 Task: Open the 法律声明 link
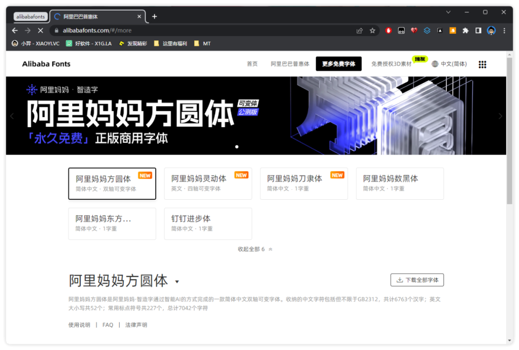coord(136,325)
